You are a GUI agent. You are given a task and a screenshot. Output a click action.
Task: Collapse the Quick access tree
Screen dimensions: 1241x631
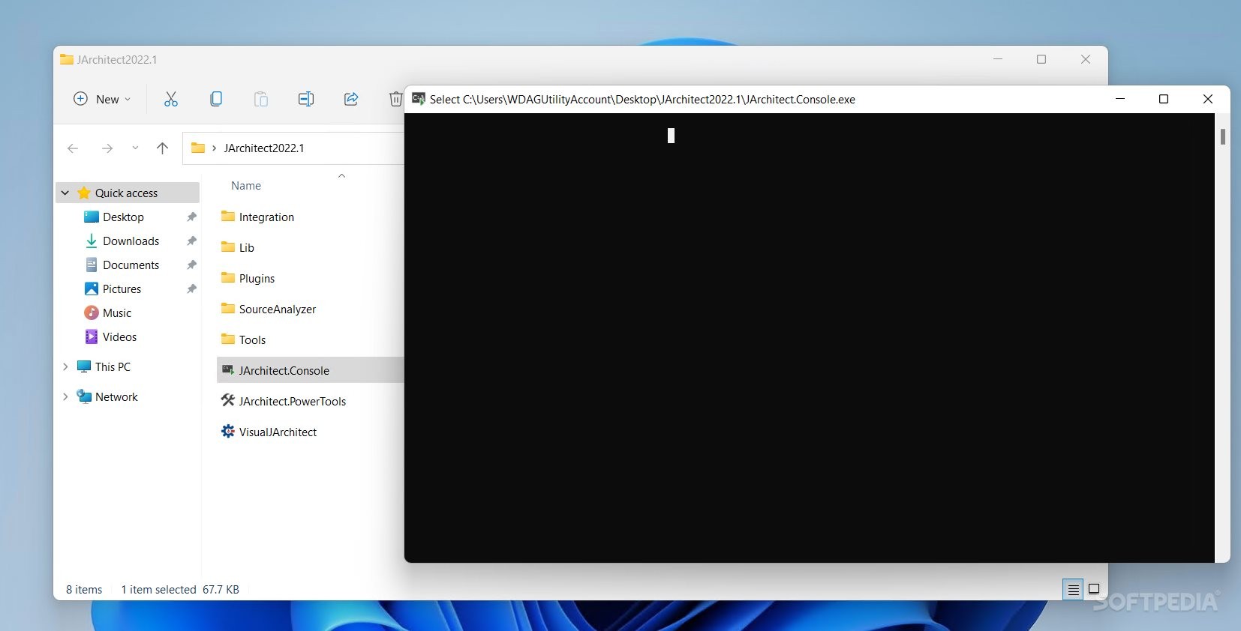65,193
